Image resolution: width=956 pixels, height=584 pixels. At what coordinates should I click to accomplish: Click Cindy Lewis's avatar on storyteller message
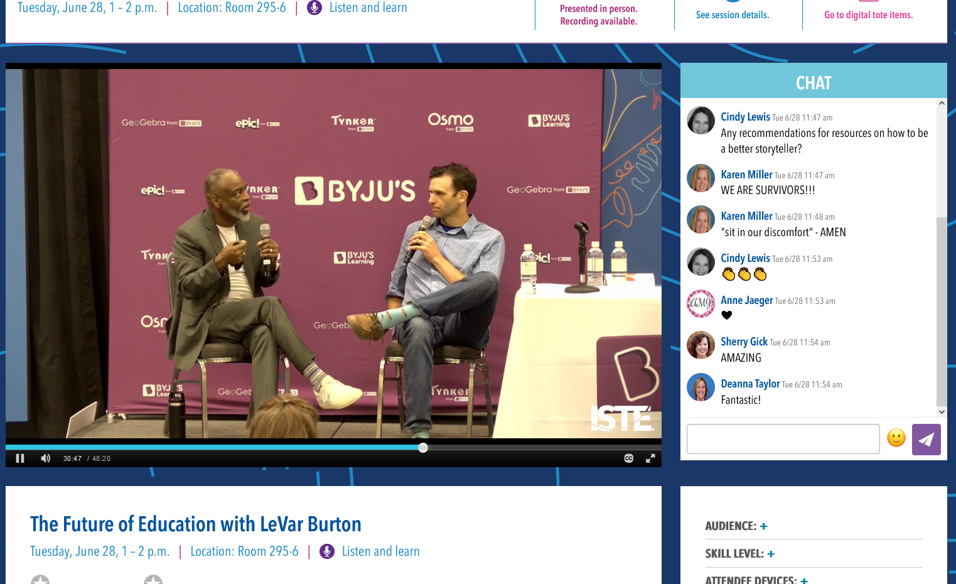point(701,121)
